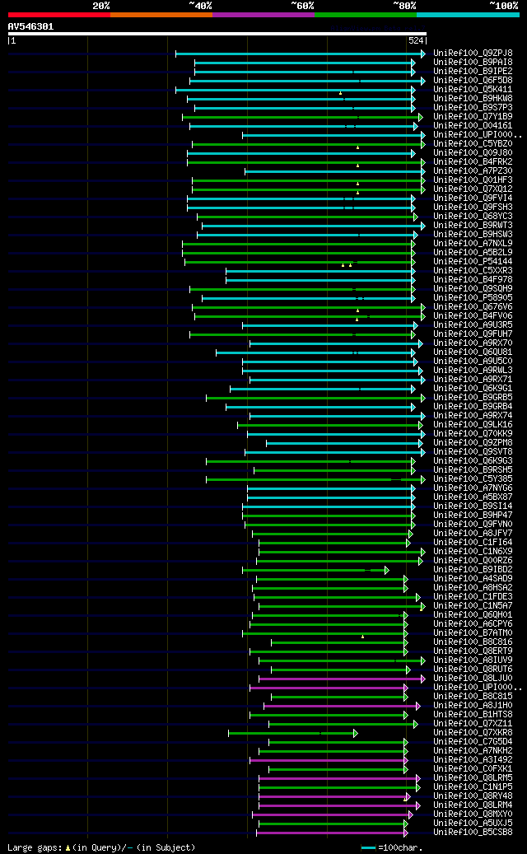This screenshot has width=527, height=854.
Task: Select hit label UniRef100_P58905
Action: (473, 297)
